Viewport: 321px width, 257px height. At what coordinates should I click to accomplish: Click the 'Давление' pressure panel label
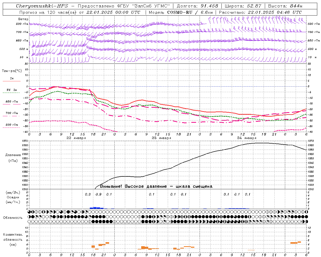click(13, 155)
